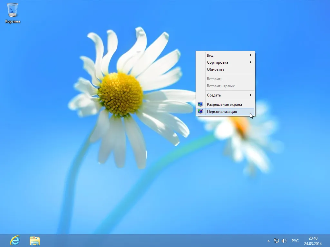Open File Explorer from the taskbar
The height and width of the screenshot is (247, 330).
pyautogui.click(x=35, y=241)
